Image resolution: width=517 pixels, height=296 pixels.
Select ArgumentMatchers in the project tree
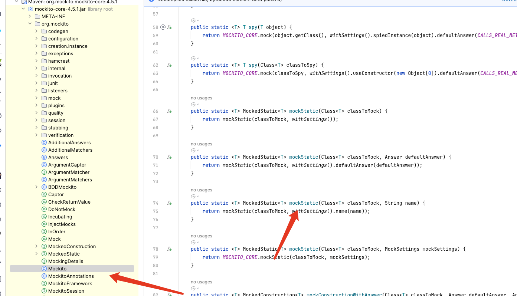70,180
